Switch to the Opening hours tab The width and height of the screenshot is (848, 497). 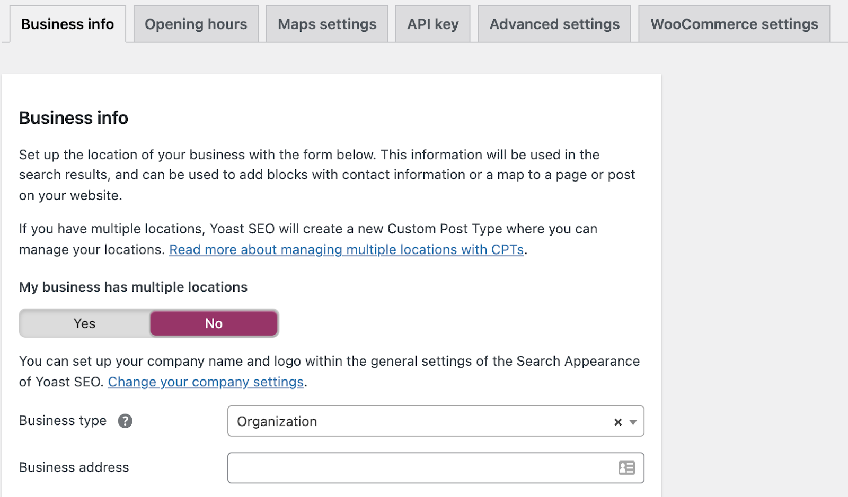click(x=196, y=24)
